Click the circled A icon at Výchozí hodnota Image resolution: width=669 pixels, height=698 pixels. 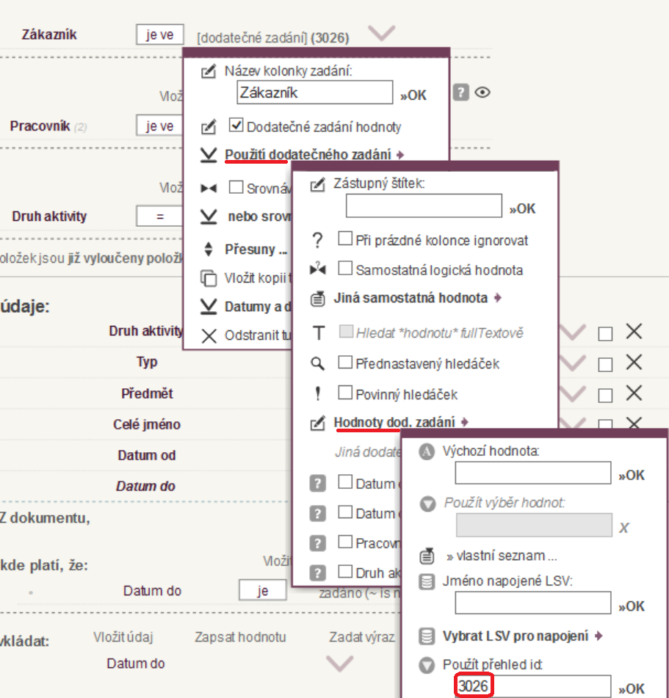426,451
